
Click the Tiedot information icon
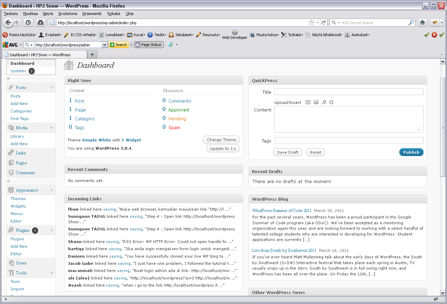150,35
